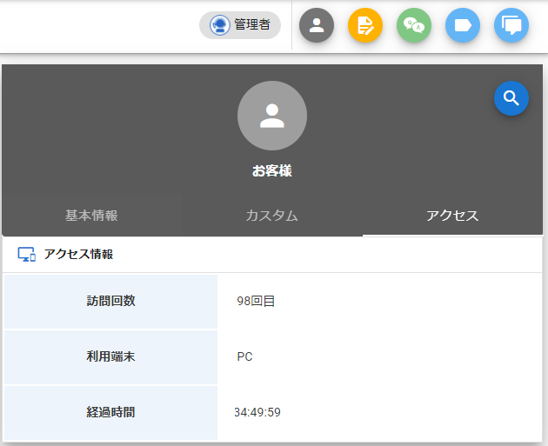Click the PC device value
548x446 pixels.
point(244,356)
